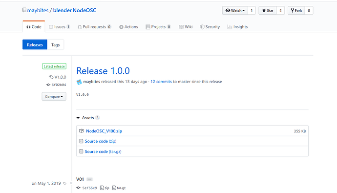Open the maybites owner profile link
This screenshot has height=193, width=337.
coord(38,10)
